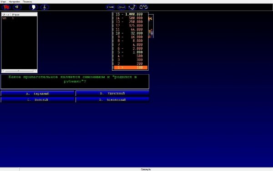Click the Очки column header
The height and width of the screenshot is (171, 273).
pyautogui.click(x=6, y=15)
